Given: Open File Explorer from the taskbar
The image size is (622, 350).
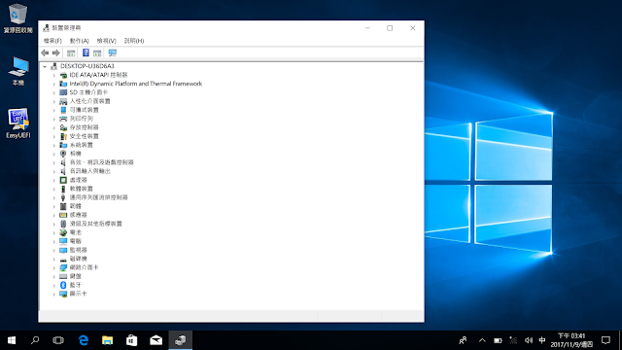Looking at the screenshot, I should click(x=108, y=340).
